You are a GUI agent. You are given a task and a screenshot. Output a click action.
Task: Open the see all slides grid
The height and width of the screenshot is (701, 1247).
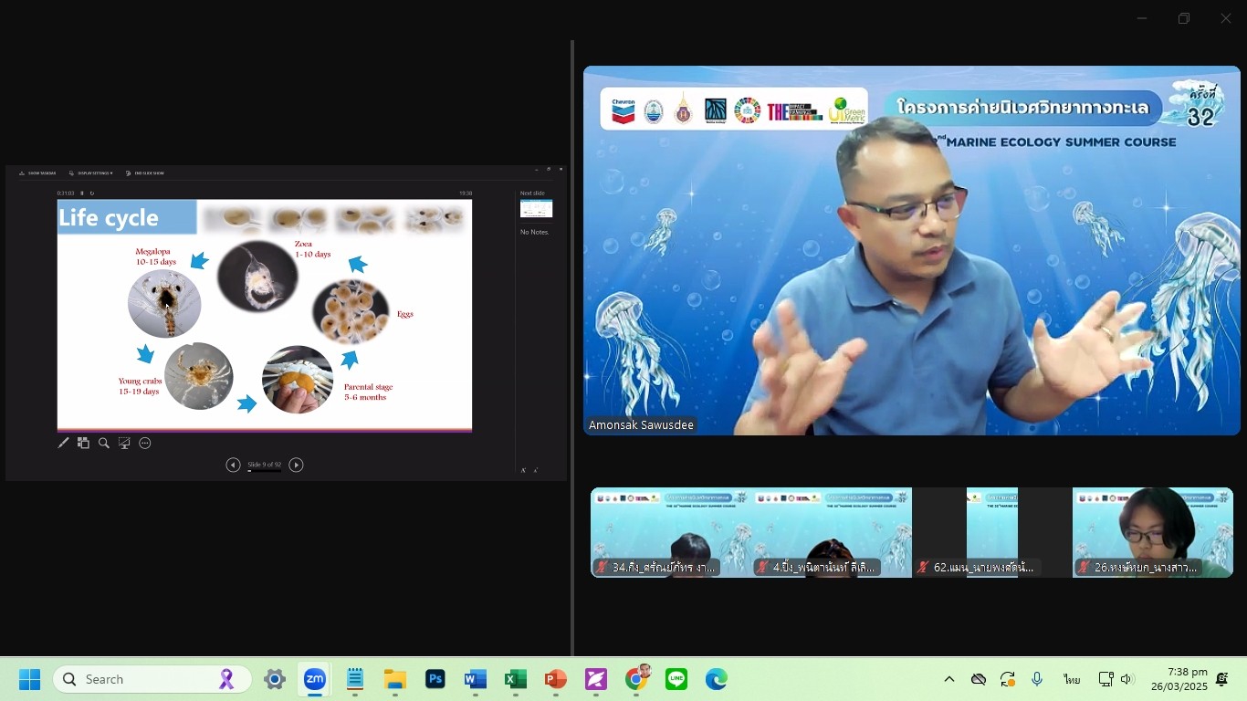pos(83,444)
